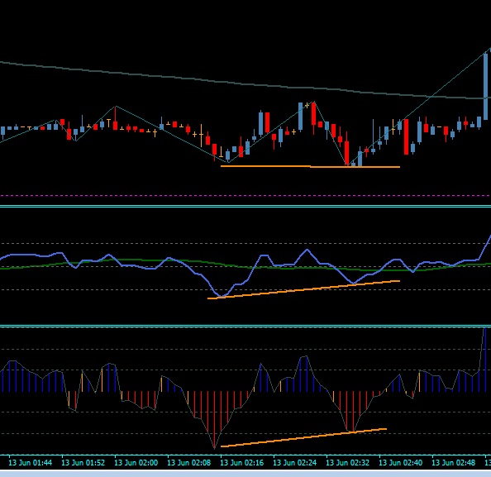Click the cyan divider between price and oscillator panels
The image size is (491, 477).
point(245,206)
